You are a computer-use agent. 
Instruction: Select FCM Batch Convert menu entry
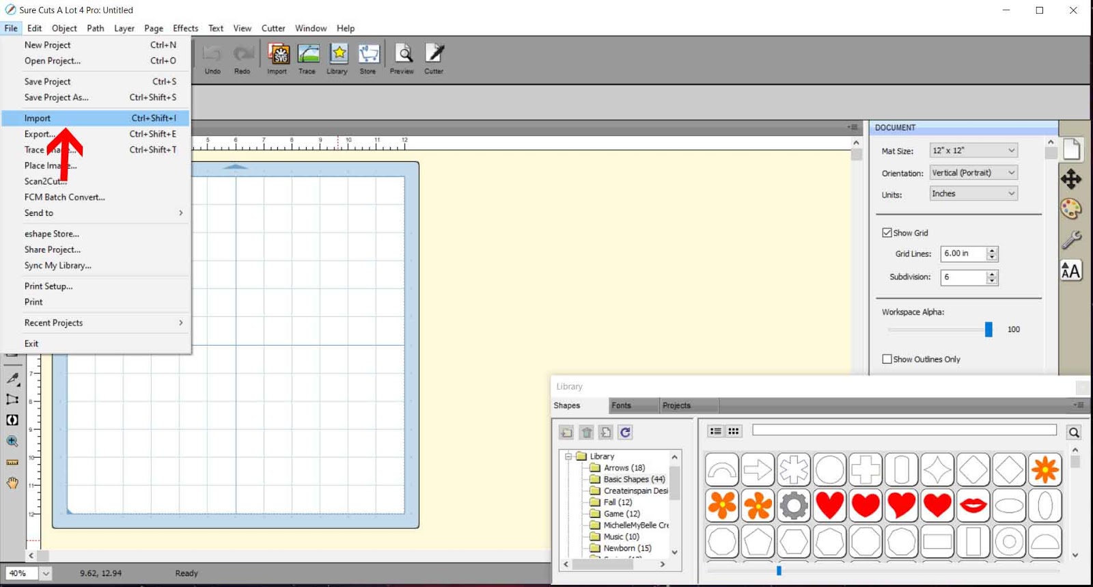point(96,197)
